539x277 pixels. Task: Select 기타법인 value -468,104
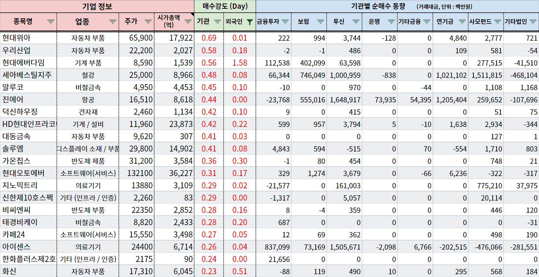[521, 75]
